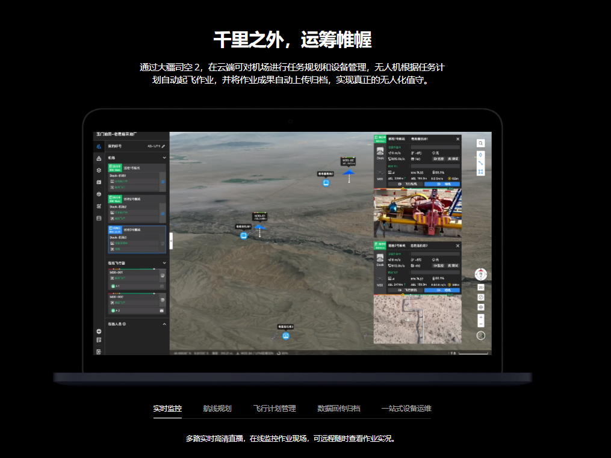Expand the 在线人员 section chevron
The image size is (611, 458).
(x=164, y=324)
